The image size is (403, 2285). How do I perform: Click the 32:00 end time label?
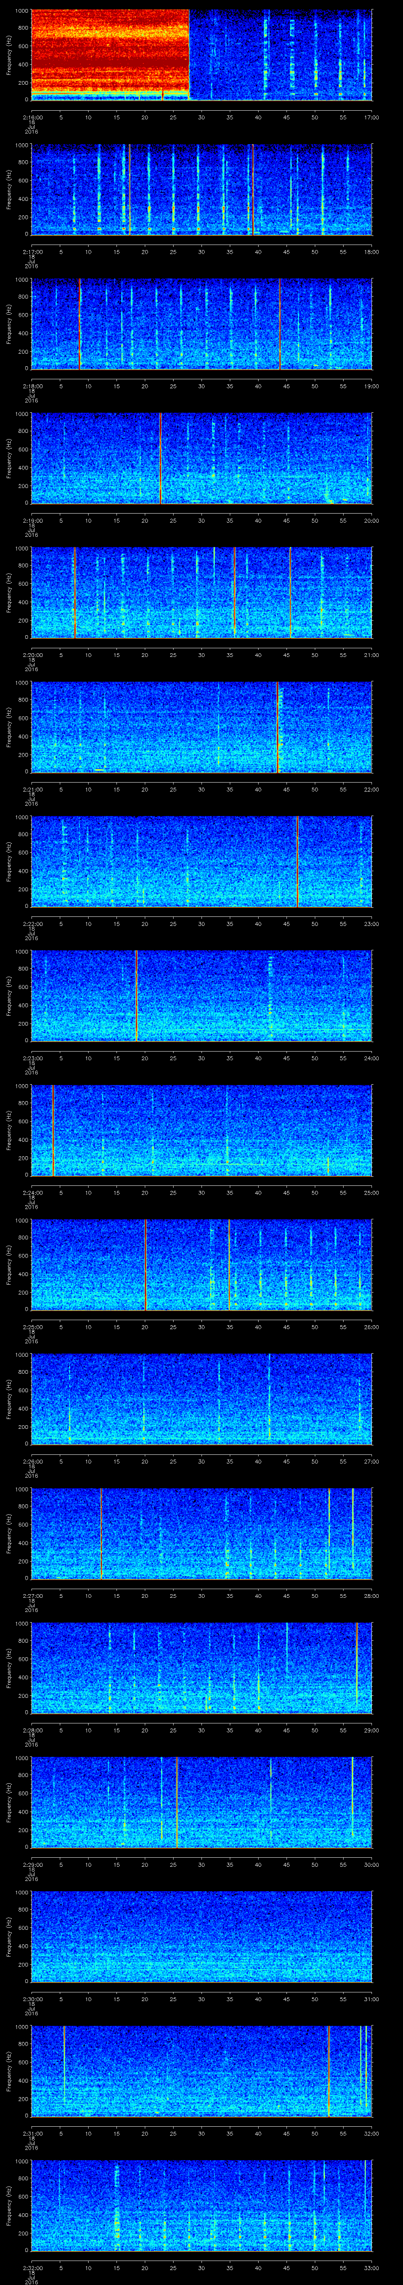pyautogui.click(x=371, y=2133)
